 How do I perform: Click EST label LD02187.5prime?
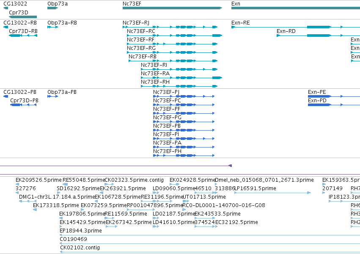tap(174, 214)
